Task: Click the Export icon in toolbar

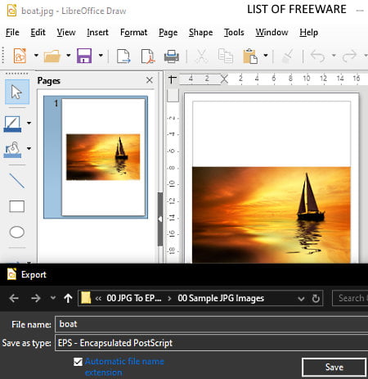Action: [123, 56]
